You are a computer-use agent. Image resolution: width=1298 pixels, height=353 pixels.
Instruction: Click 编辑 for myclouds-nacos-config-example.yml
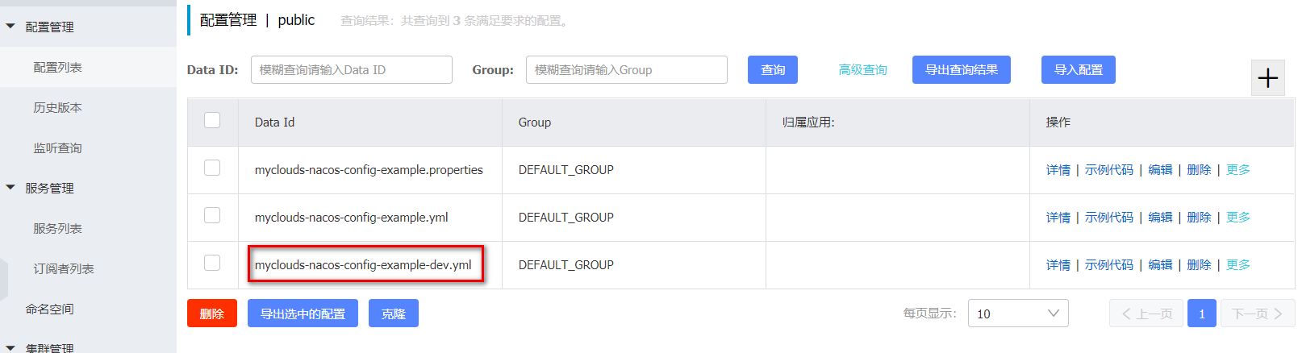tap(1160, 218)
